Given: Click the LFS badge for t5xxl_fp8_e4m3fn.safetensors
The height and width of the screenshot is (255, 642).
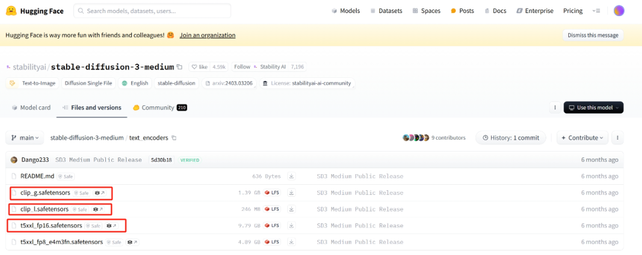Looking at the screenshot, I should [272, 241].
